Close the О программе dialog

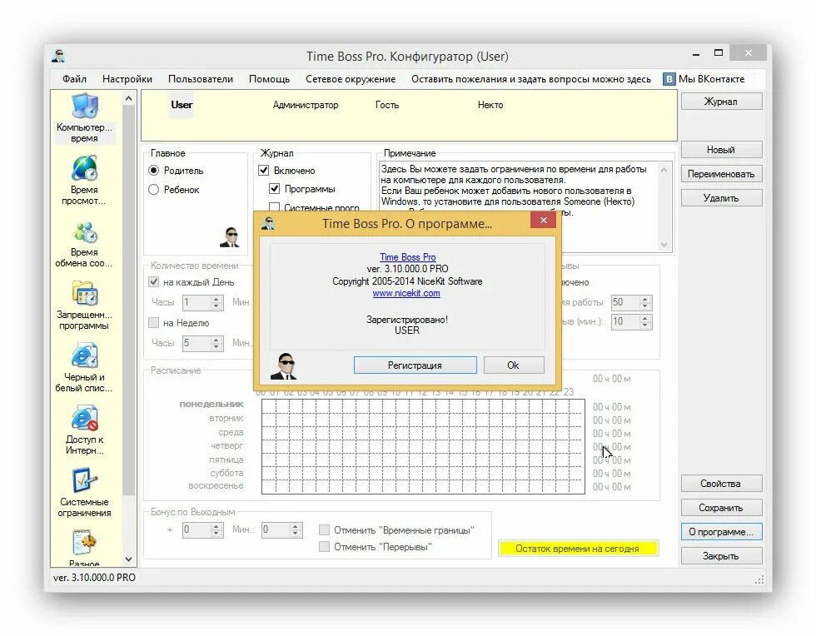click(543, 220)
